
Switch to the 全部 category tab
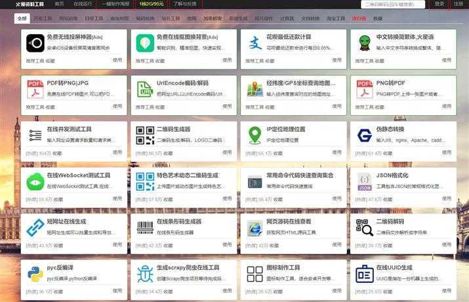22,19
